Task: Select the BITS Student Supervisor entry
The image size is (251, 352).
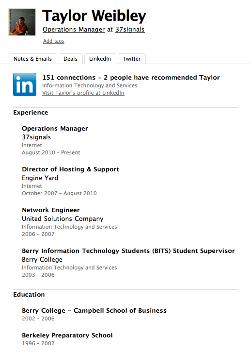Action: (128, 251)
